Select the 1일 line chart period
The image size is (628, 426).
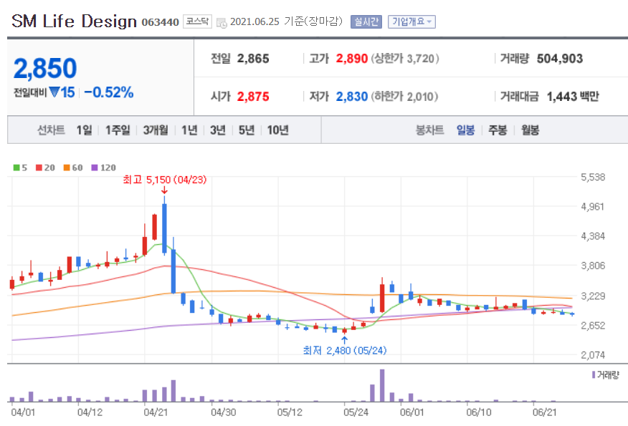pyautogui.click(x=84, y=130)
